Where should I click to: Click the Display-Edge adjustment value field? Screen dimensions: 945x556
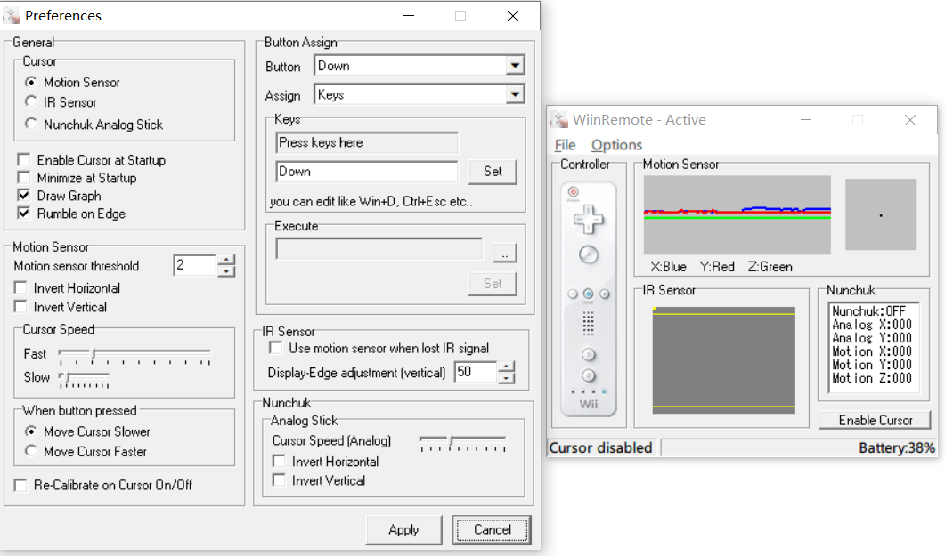[x=476, y=372]
